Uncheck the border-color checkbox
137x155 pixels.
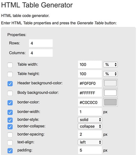pyautogui.click(x=10, y=103)
